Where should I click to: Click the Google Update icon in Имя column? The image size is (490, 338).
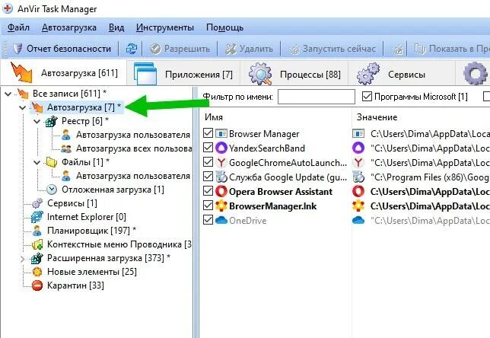coord(221,177)
